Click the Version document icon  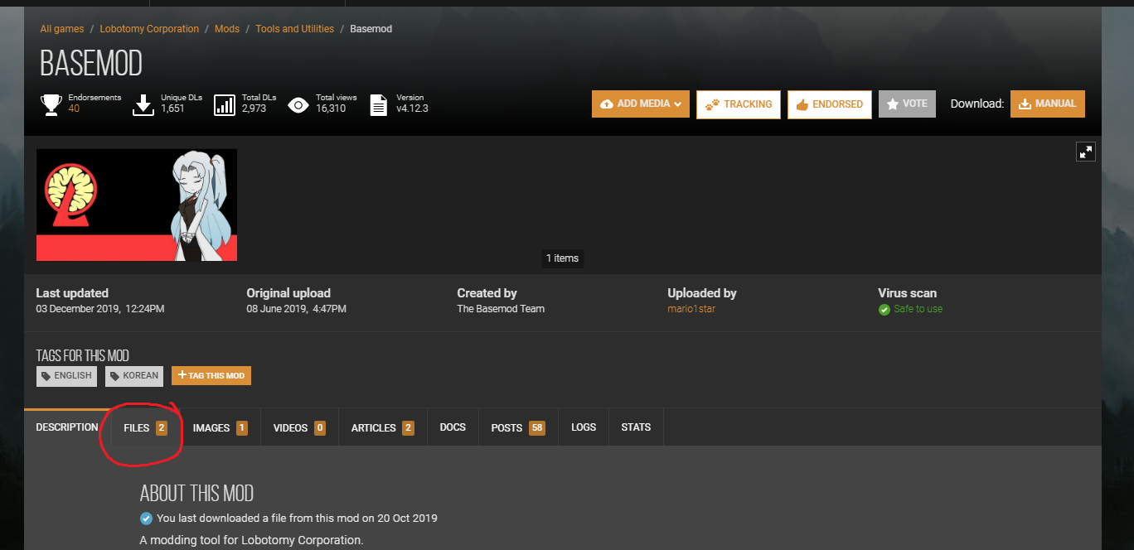(378, 104)
